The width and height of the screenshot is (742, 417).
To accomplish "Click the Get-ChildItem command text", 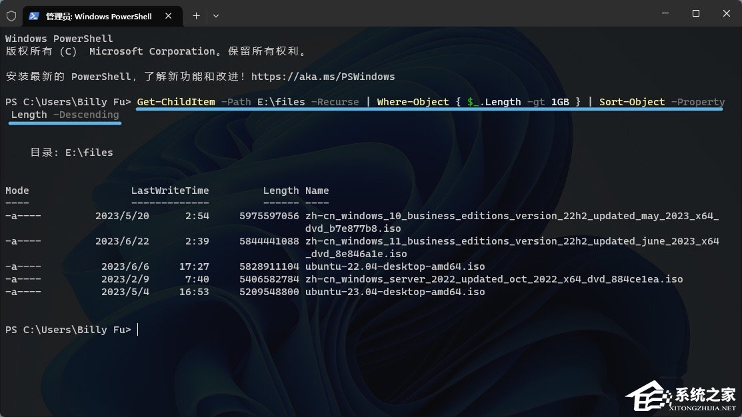I will click(176, 102).
